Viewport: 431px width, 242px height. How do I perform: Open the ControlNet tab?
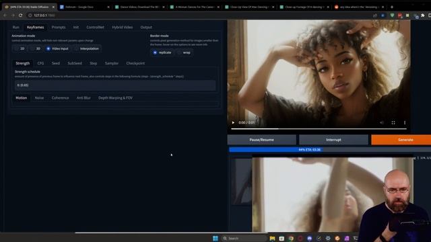[x=95, y=27]
